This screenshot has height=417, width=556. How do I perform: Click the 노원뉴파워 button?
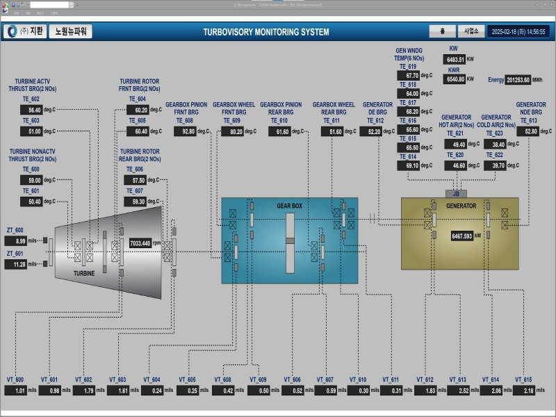[71, 31]
